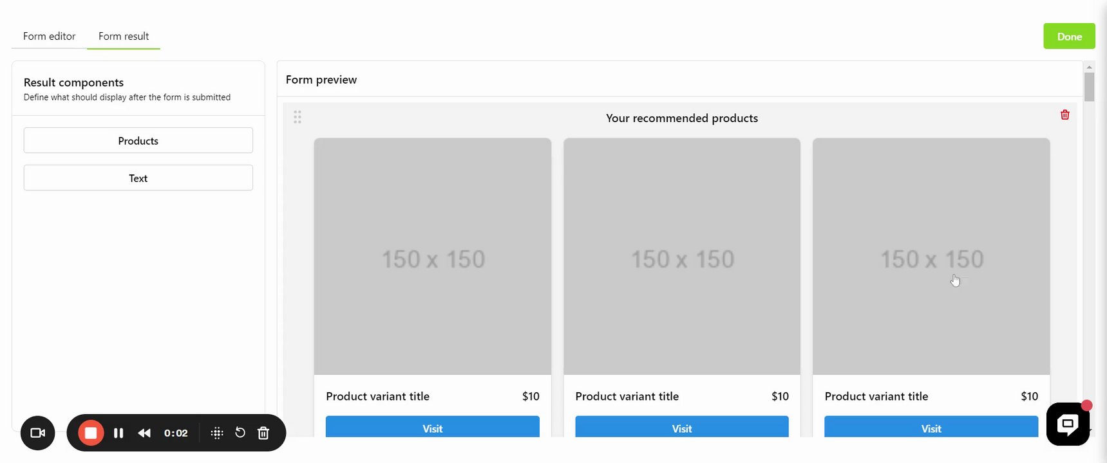Viewport: 1107px width, 463px height.
Task: Restart the recording with circular arrow
Action: [240, 433]
